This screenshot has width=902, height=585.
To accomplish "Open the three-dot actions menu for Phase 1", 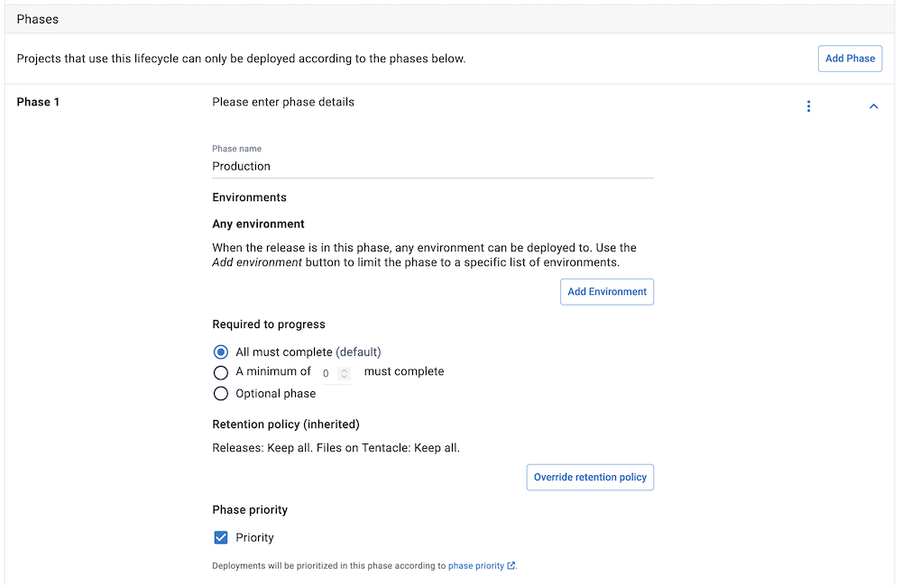I will [x=809, y=105].
